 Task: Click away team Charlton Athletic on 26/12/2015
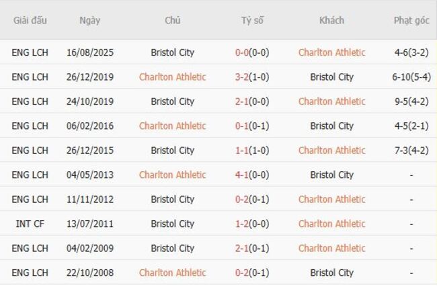[331, 150]
